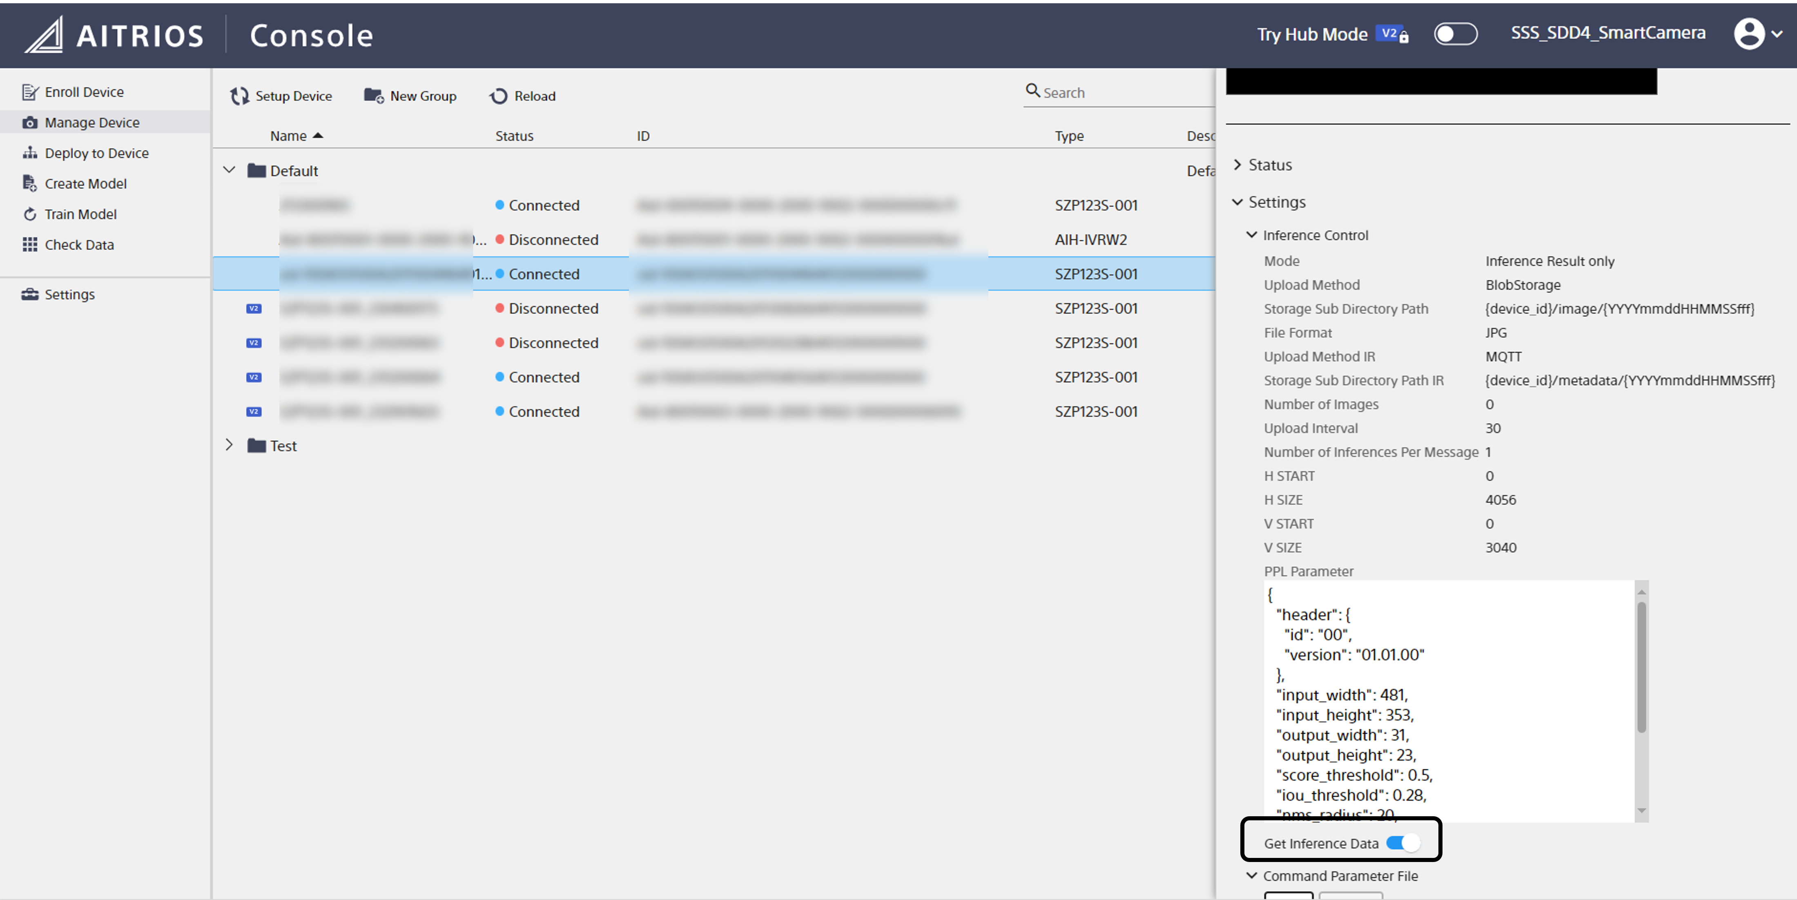Screen dimensions: 1797x900
Task: Turn off Get Inference Data toggle
Action: point(1402,843)
